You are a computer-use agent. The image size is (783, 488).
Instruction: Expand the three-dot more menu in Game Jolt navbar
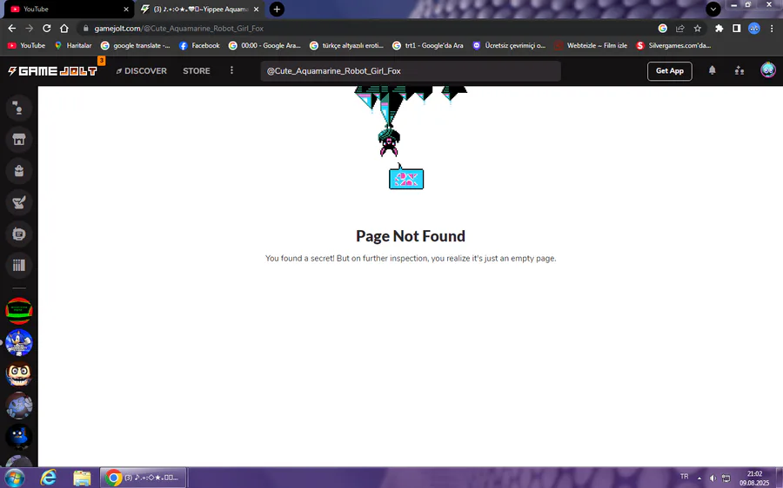click(231, 70)
